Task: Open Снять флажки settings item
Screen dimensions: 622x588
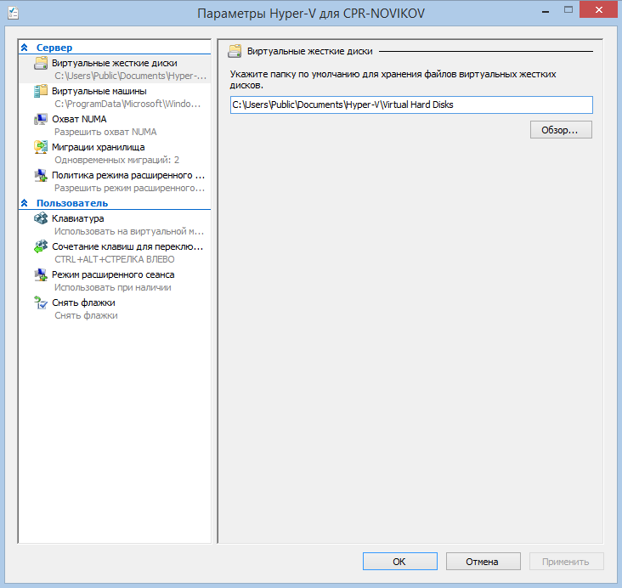Action: coord(83,302)
